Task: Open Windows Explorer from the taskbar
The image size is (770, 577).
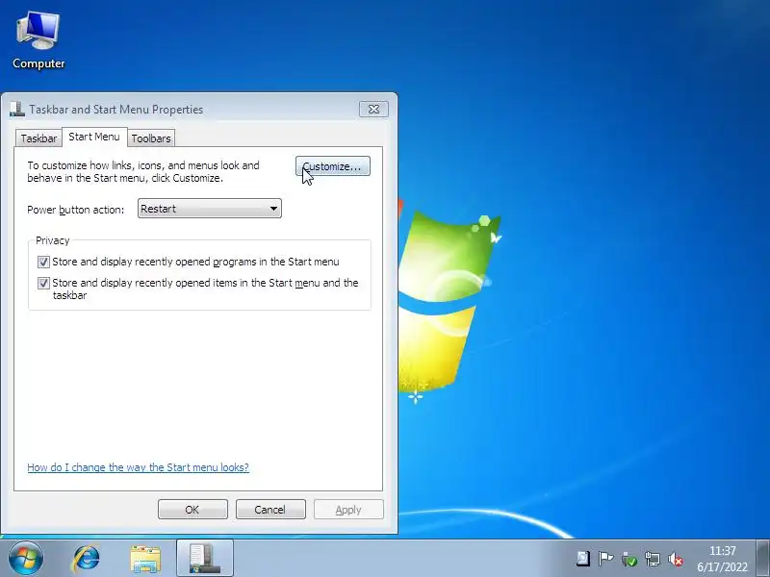Action: click(145, 559)
